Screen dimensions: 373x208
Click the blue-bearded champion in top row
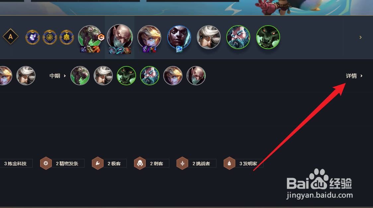click(x=238, y=37)
